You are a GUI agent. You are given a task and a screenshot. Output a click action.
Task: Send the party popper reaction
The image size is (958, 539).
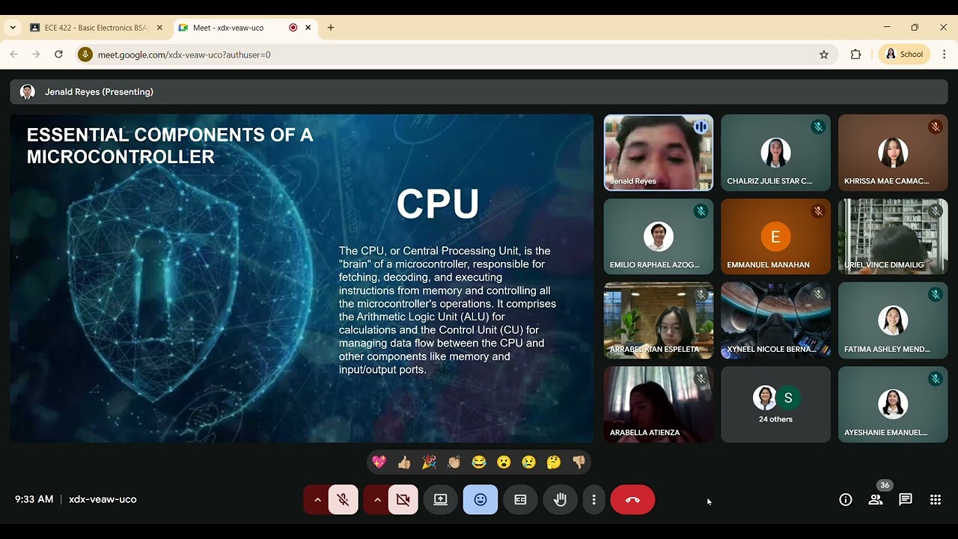[x=429, y=463]
